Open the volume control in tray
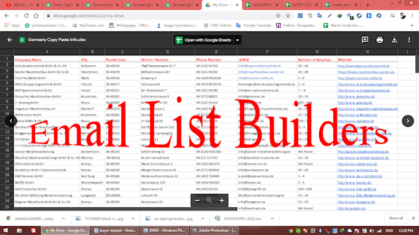Image resolution: width=419 pixels, height=235 pixels. [372, 231]
